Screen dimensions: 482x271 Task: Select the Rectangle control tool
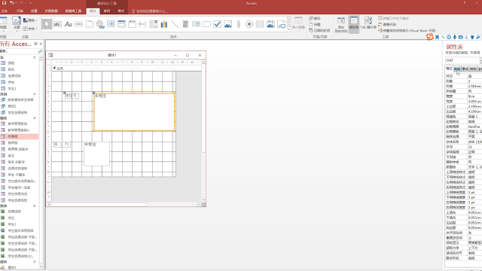pos(206,24)
